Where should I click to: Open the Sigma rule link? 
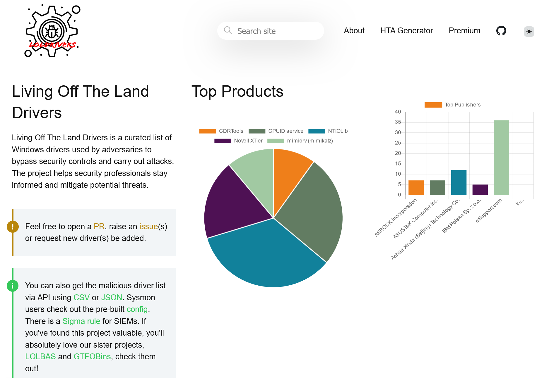(81, 321)
